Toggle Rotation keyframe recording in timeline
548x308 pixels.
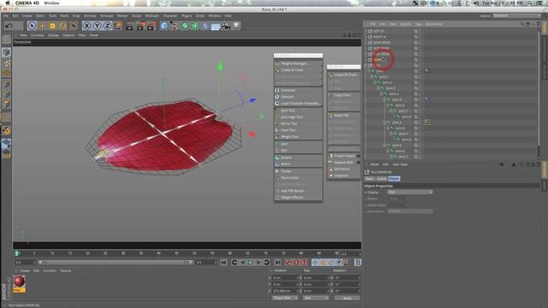331,263
